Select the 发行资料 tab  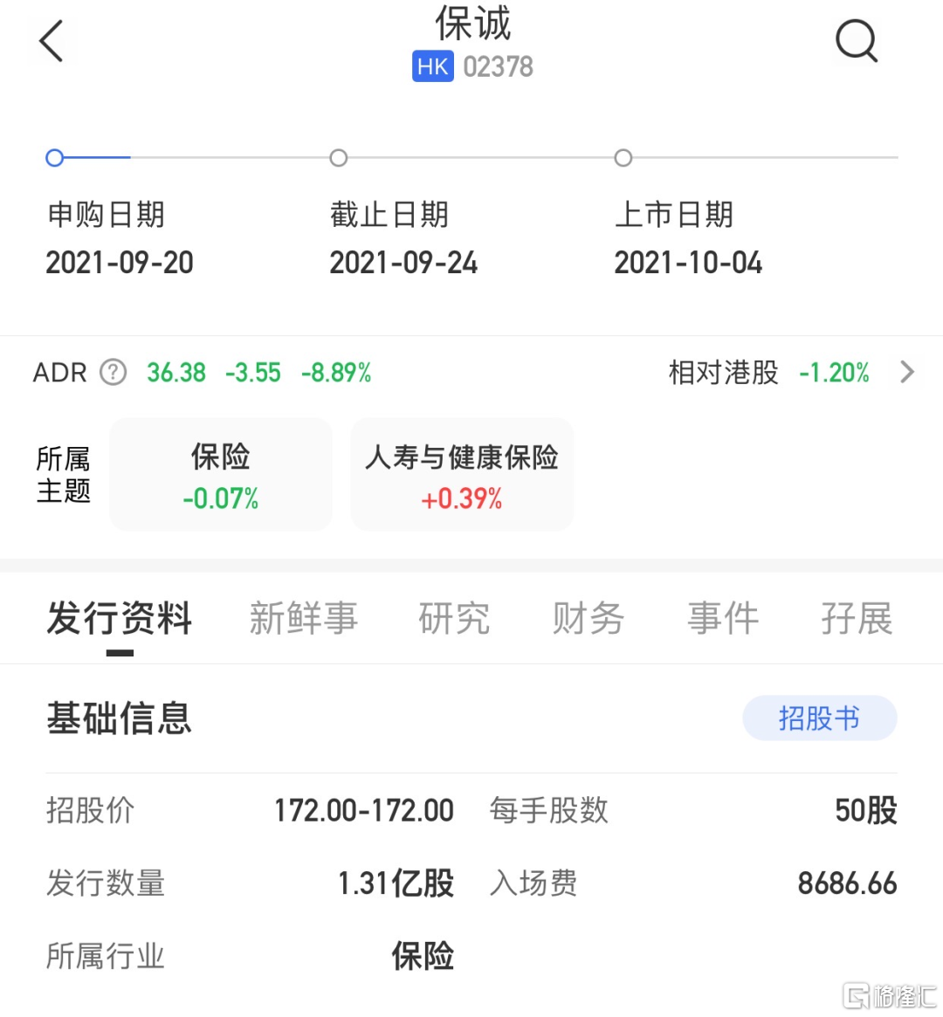120,619
